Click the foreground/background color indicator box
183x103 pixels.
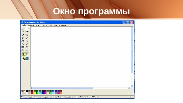23,92
